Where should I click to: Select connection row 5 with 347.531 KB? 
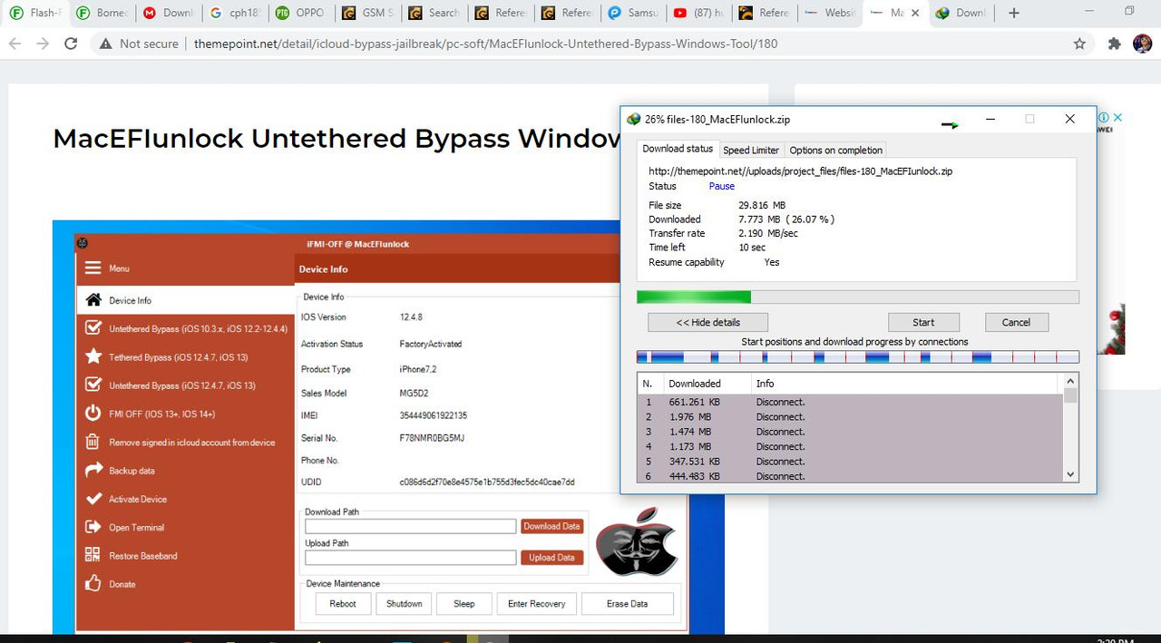point(851,461)
